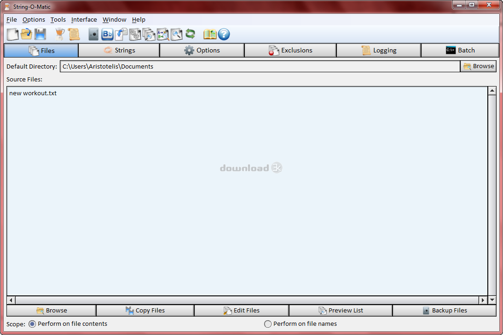Click Browse beside Default Directory
This screenshot has height=335, width=503.
click(478, 66)
